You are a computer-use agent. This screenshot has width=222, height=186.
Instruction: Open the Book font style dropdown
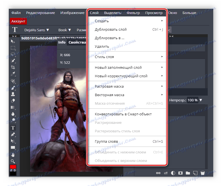tap(65, 30)
